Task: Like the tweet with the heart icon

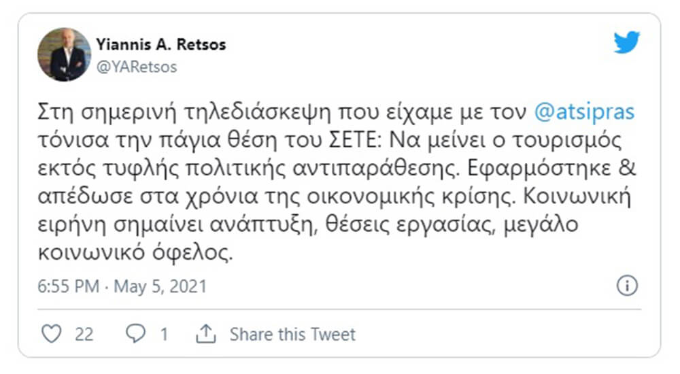Action: (51, 334)
